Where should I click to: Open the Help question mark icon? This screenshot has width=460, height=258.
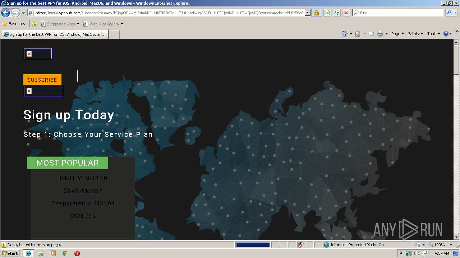446,34
